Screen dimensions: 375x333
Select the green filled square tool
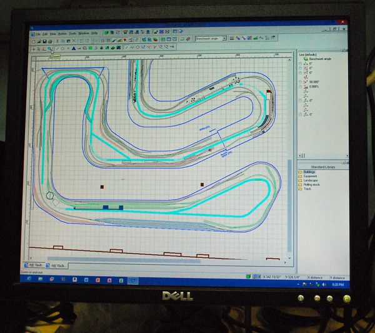[91, 48]
